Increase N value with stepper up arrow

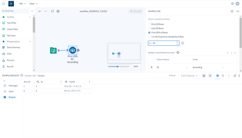click(177, 42)
